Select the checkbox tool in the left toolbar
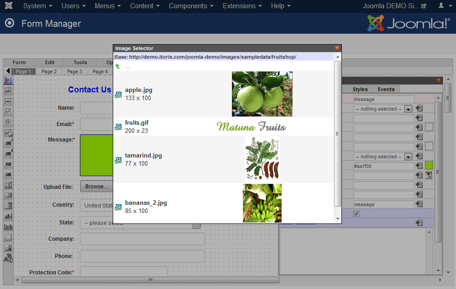 8,112
